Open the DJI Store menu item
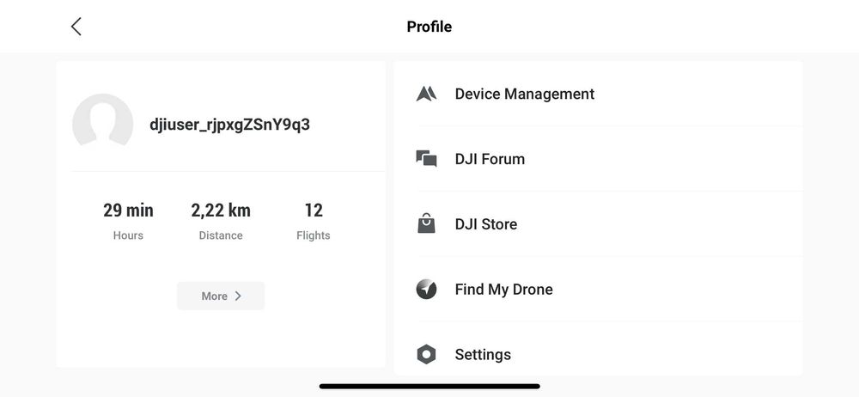Image resolution: width=859 pixels, height=397 pixels. tap(486, 224)
